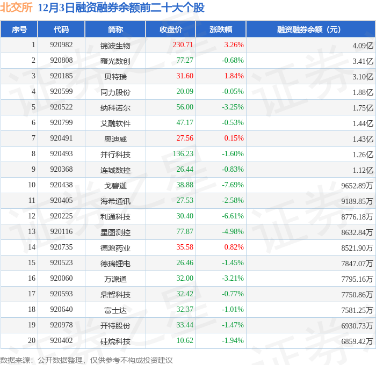Select stock name 锦波生物
The height and width of the screenshot is (365, 376).
[115, 46]
